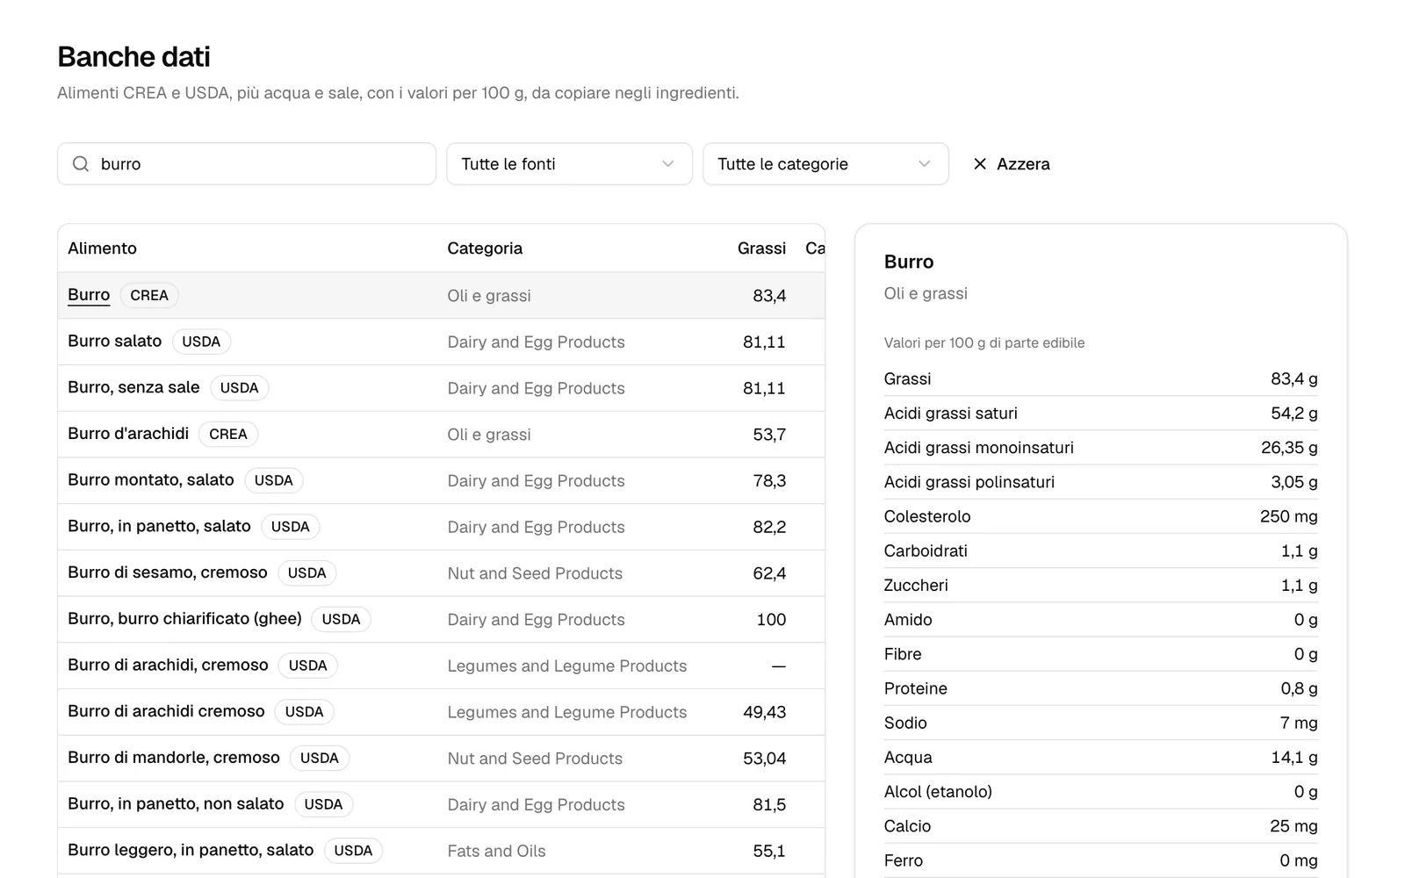Select Burro d'arachidi row
Image resolution: width=1405 pixels, height=878 pixels.
click(442, 435)
